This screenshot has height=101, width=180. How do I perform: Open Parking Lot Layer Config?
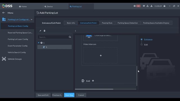(x=18, y=39)
